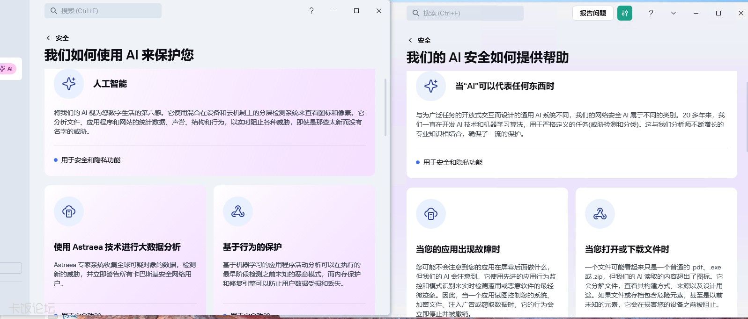Minimize the left window
The image size is (748, 319).
[334, 11]
